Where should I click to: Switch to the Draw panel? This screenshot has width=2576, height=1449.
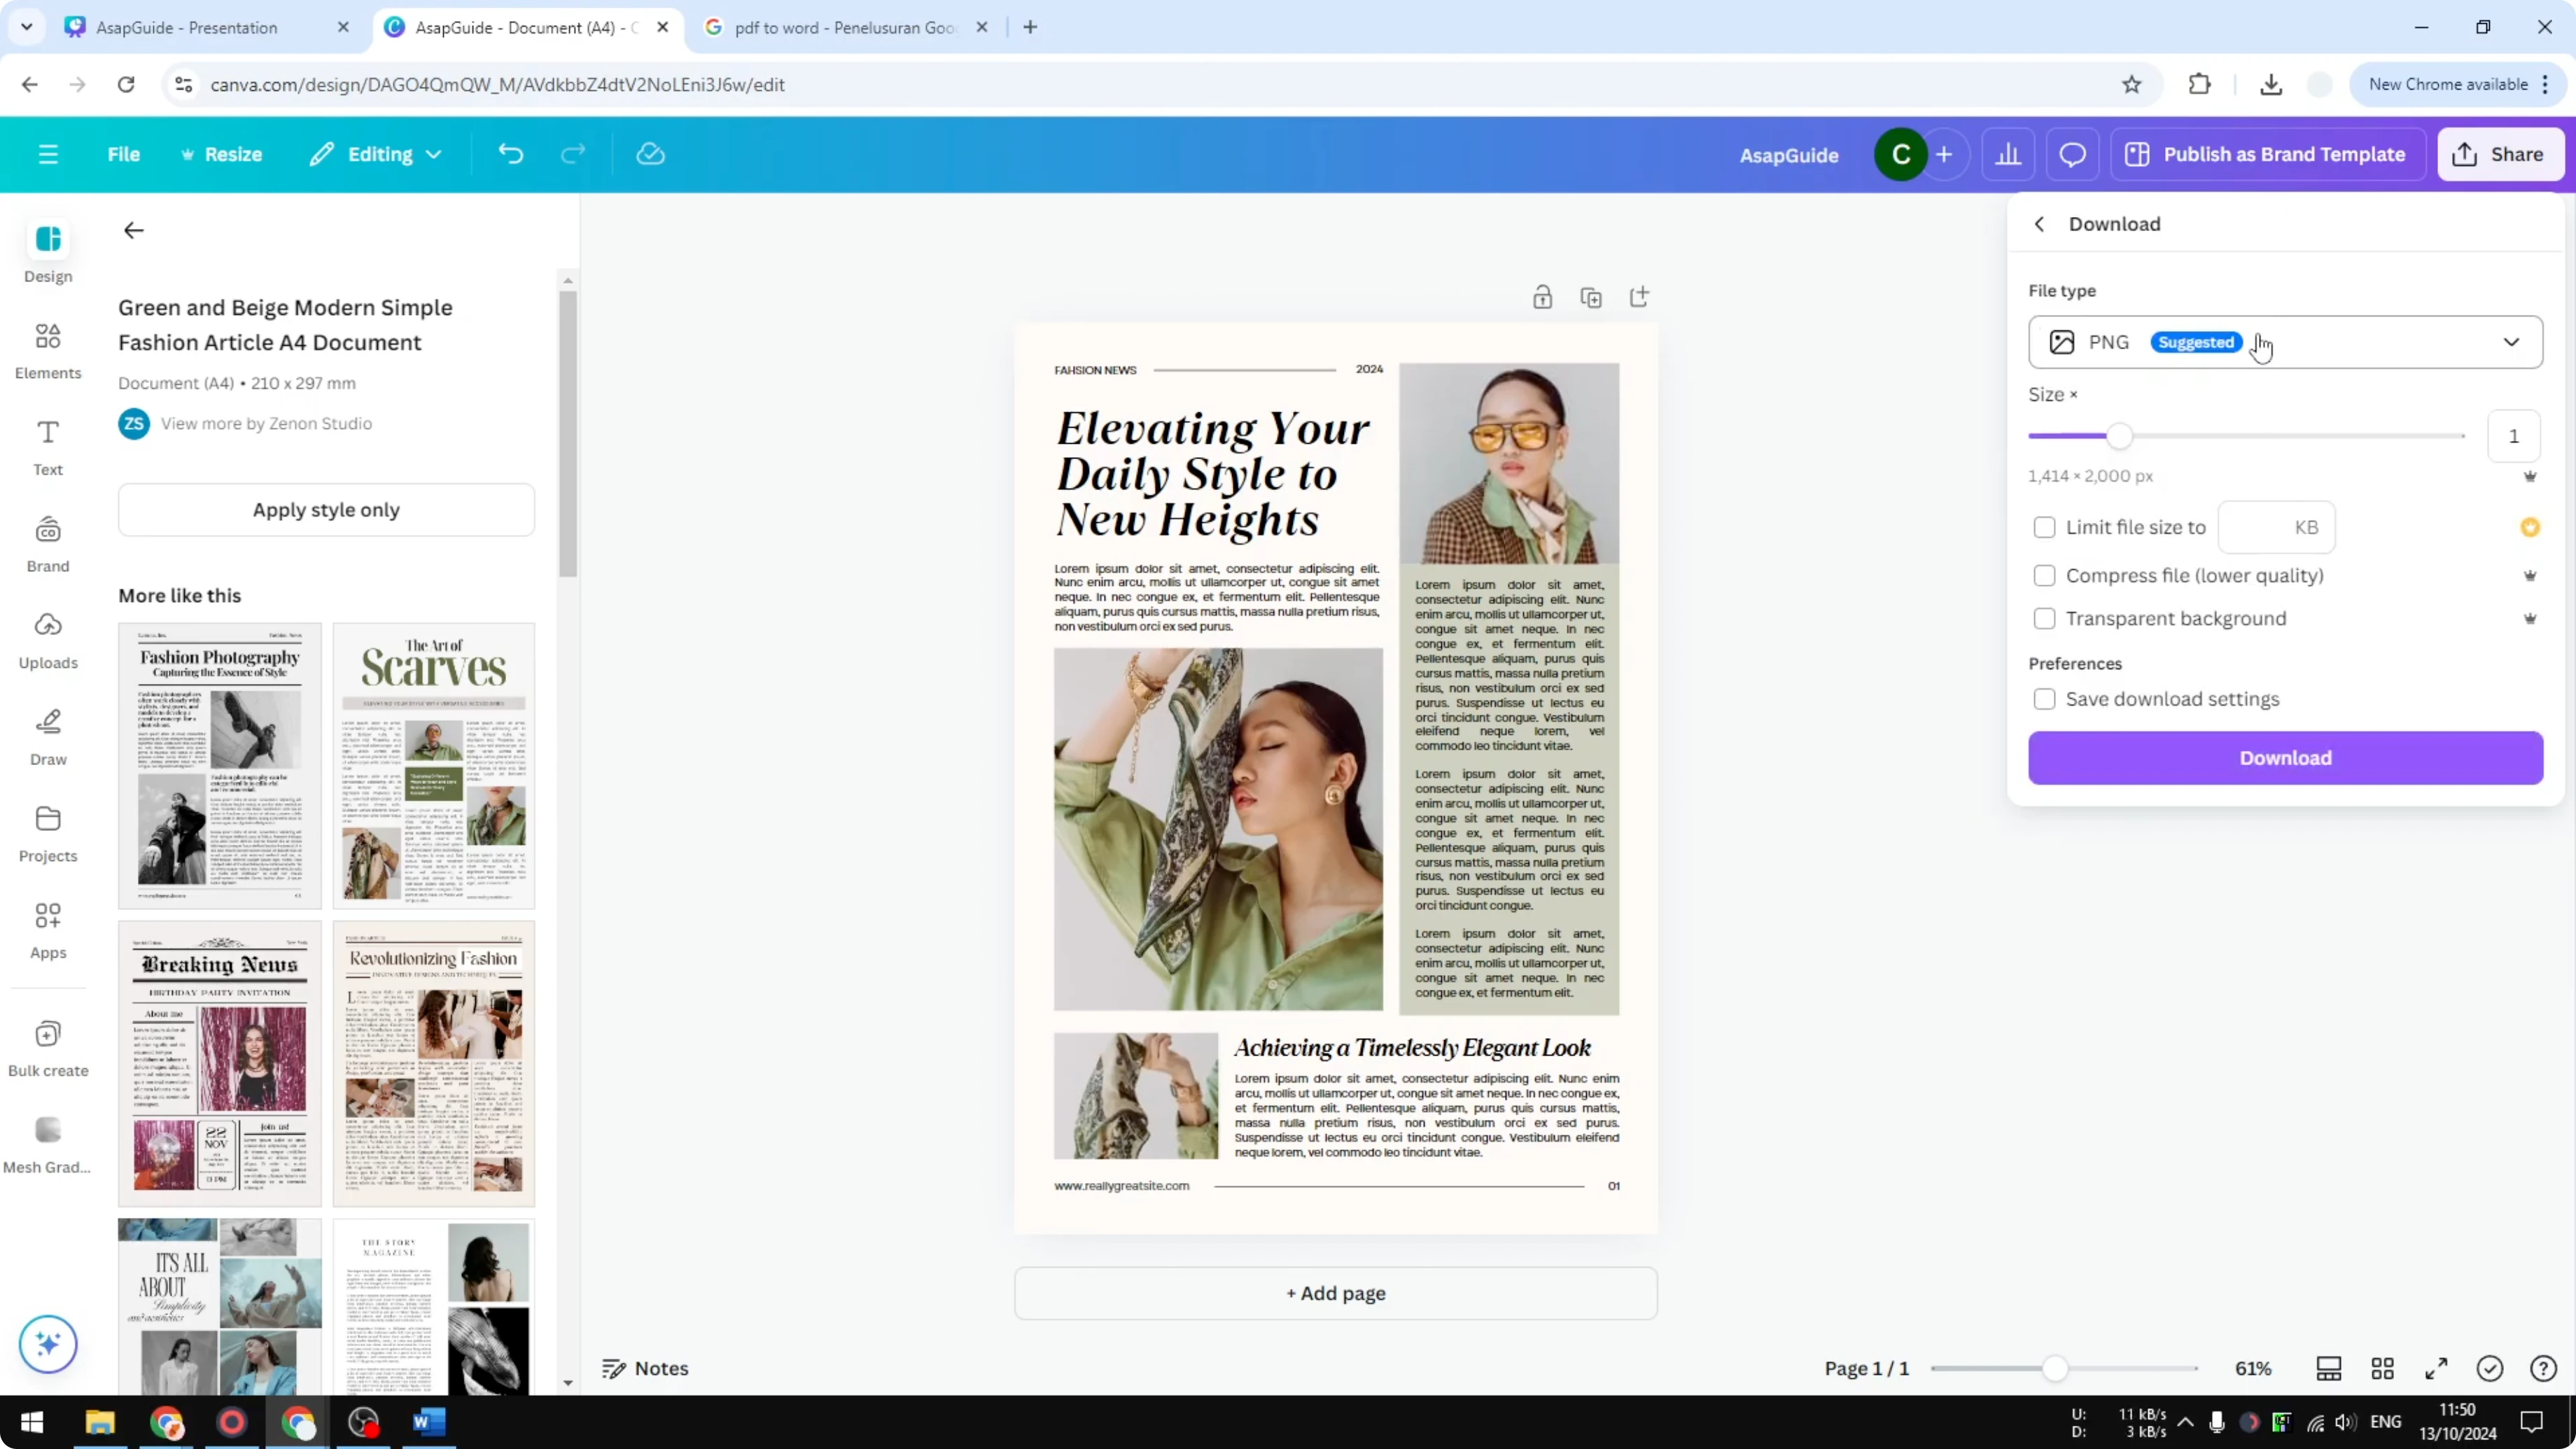(47, 735)
